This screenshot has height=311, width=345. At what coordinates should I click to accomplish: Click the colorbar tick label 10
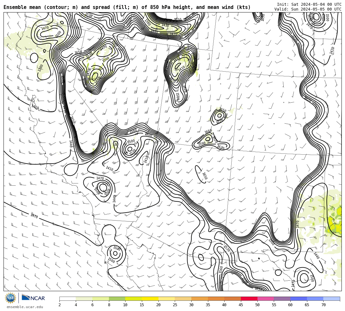125,305
